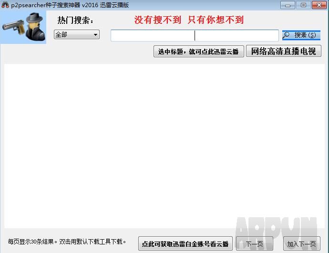Click the red slogan 没有搜不到 只有你想不到
The width and height of the screenshot is (329, 253).
[x=189, y=20]
